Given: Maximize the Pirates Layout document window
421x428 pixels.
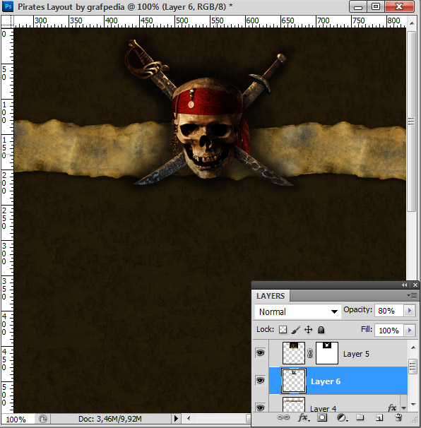Looking at the screenshot, I should point(376,6).
